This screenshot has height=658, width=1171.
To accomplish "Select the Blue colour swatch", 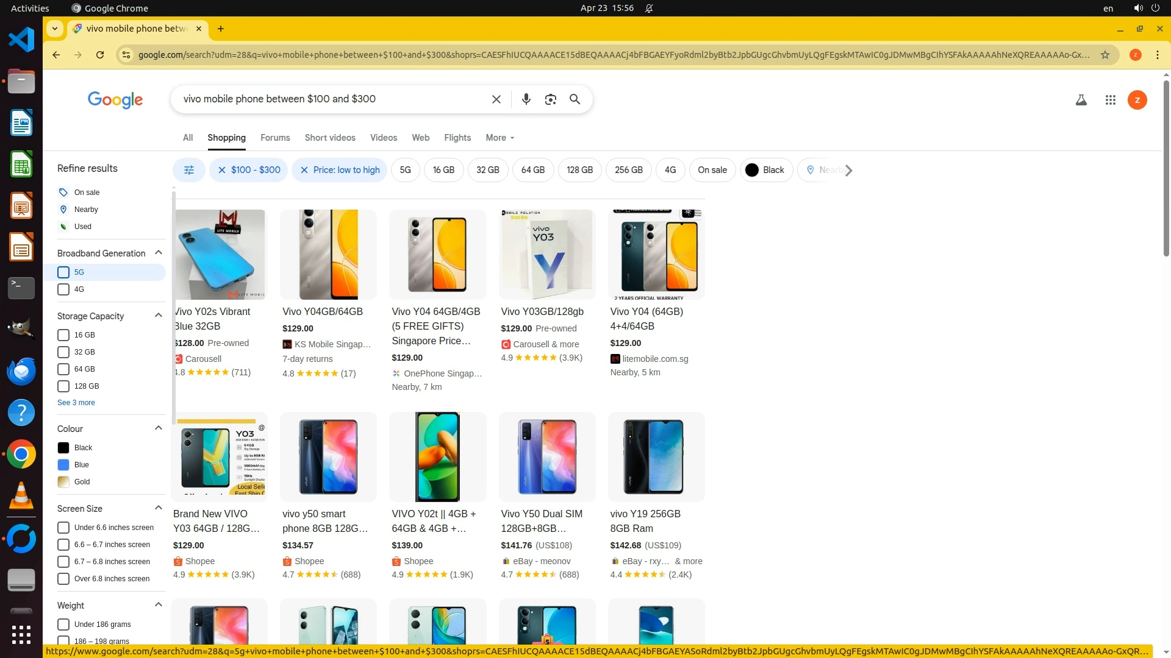I will [63, 465].
